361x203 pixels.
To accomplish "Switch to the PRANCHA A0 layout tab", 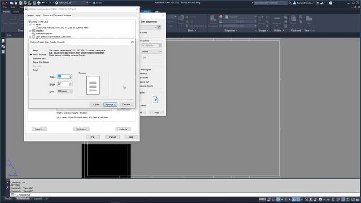I will (23, 198).
